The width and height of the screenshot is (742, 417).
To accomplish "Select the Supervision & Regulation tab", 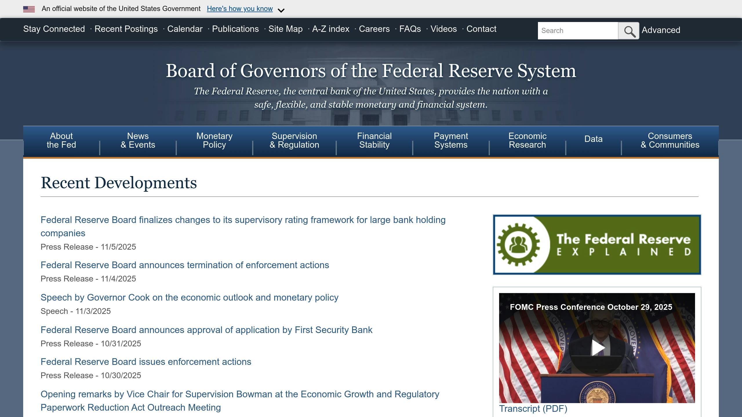I will (294, 140).
